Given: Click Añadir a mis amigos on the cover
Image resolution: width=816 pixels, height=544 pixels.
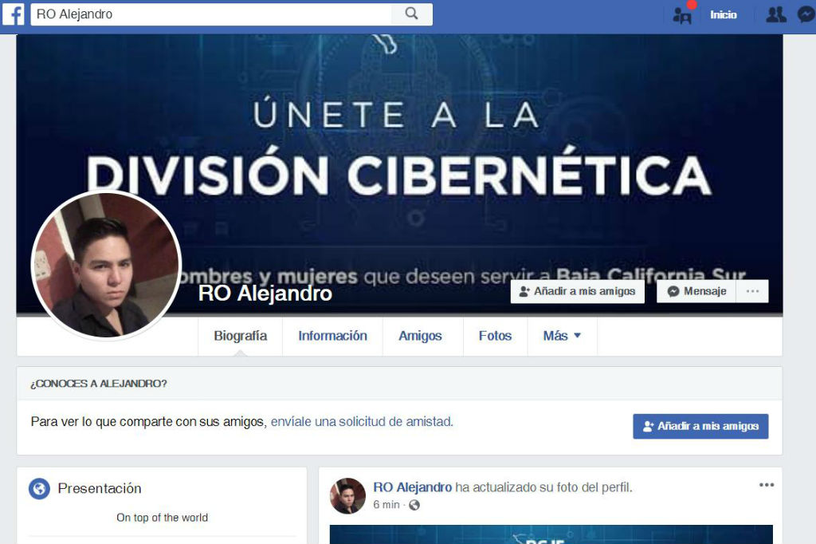Looking at the screenshot, I should click(x=578, y=291).
